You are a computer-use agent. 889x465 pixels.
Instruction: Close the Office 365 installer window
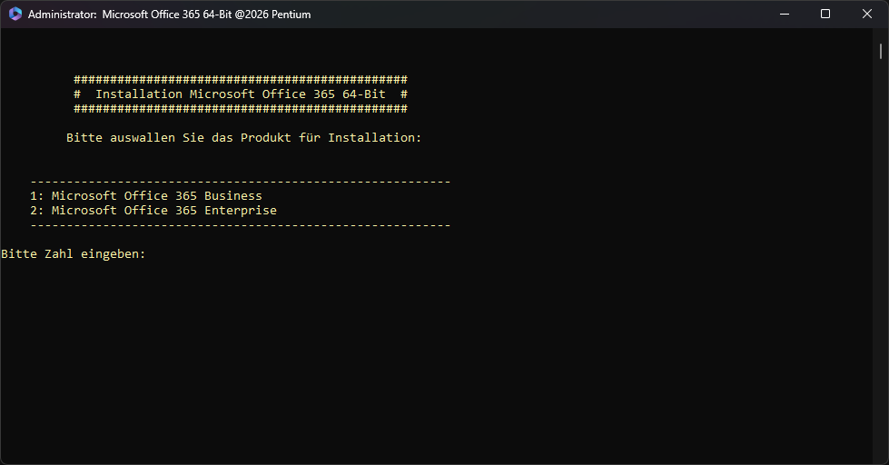click(x=867, y=15)
